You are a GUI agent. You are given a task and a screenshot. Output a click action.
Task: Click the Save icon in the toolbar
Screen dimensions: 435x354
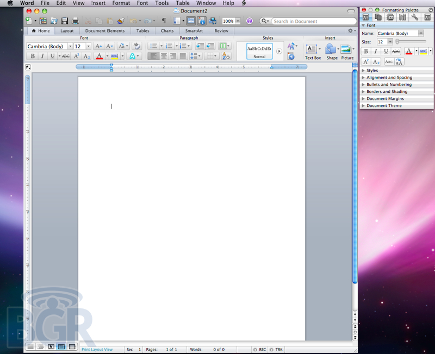click(65, 21)
